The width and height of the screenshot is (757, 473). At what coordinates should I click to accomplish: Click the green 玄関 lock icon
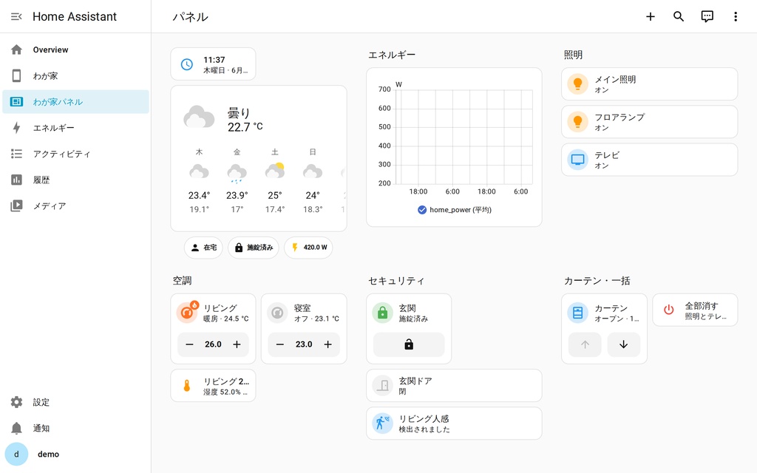(382, 313)
